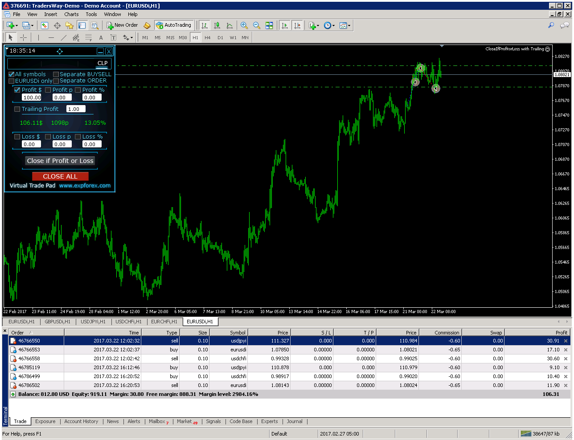Select the Vertical Line drawing tool
Screen dimensions: 574x440
click(x=38, y=38)
